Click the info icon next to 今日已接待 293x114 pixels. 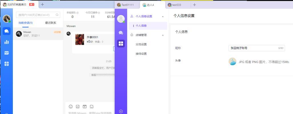[99, 13]
